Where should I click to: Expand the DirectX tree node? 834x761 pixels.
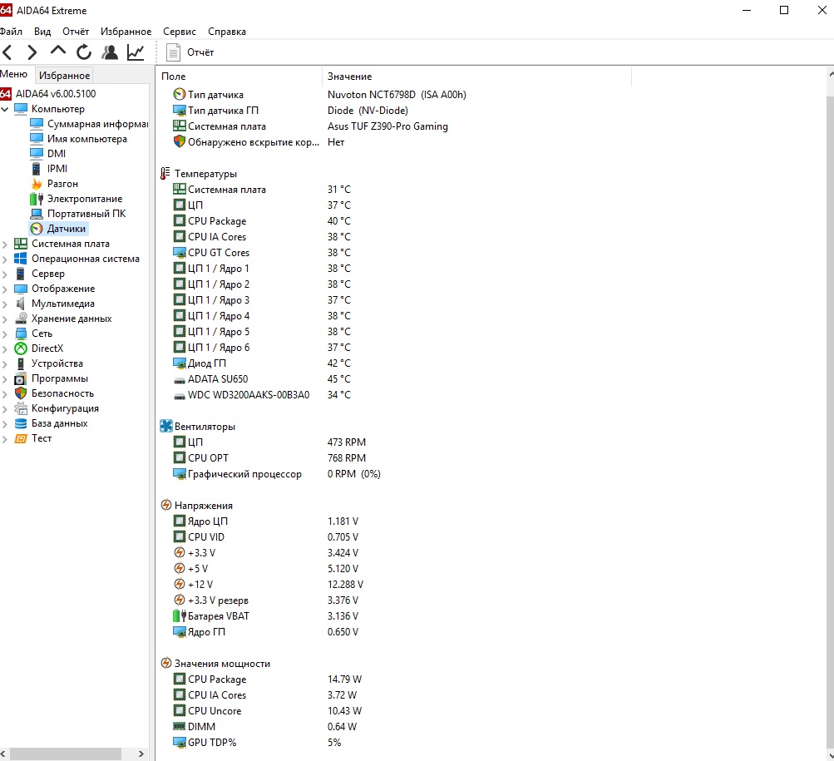(x=5, y=348)
